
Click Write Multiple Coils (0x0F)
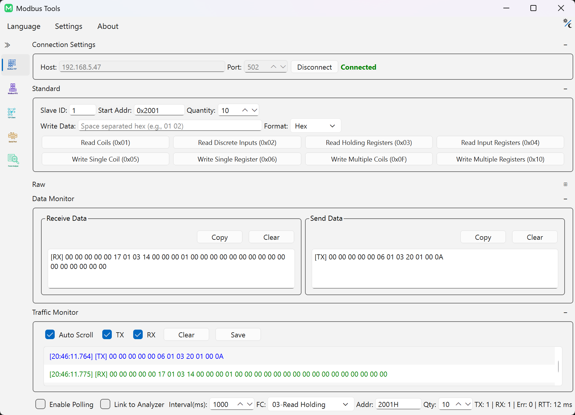369,159
